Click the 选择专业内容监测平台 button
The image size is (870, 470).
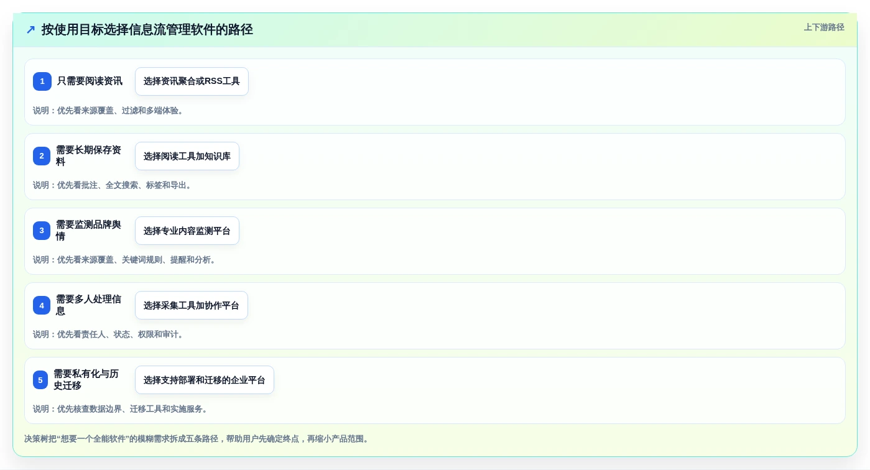pos(187,231)
